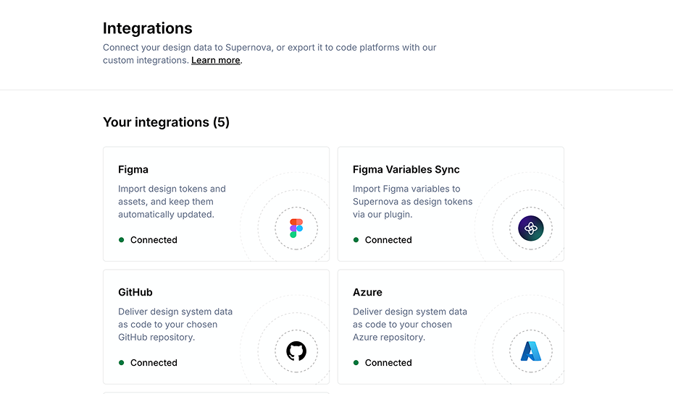Image resolution: width=673 pixels, height=394 pixels.
Task: Click Connected status on the Azure card
Action: [388, 363]
